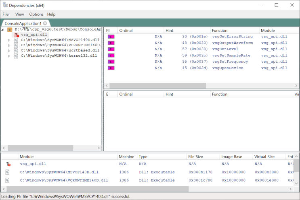This screenshot has height=200, width=300.
Task: Click the module icon for MSVCP140D.dll in bottom list
Action: (x=7, y=172)
